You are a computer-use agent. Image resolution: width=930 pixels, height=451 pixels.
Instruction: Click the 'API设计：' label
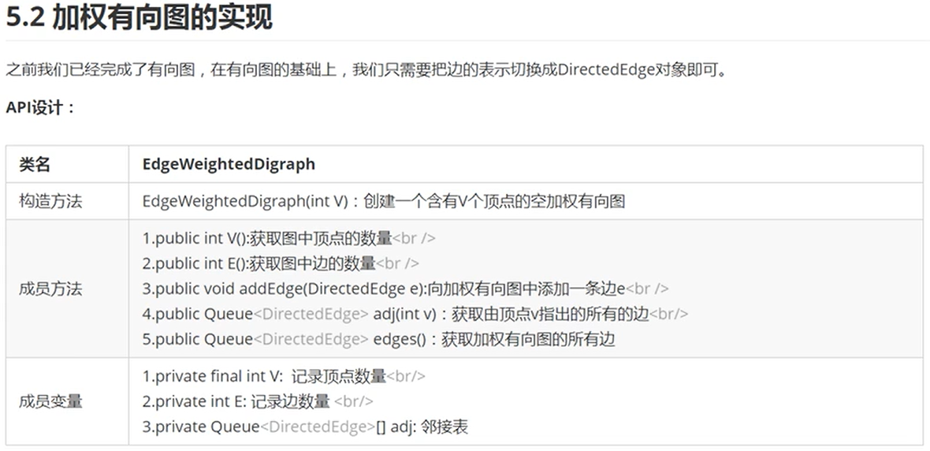pos(42,108)
